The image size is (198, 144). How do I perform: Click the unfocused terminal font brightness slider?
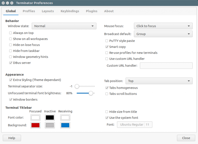[x=86, y=93]
